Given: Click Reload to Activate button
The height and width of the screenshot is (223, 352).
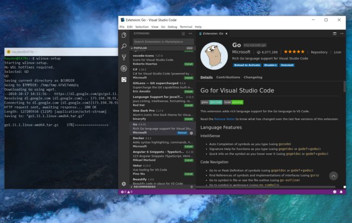Looking at the screenshot, I should [247, 65].
